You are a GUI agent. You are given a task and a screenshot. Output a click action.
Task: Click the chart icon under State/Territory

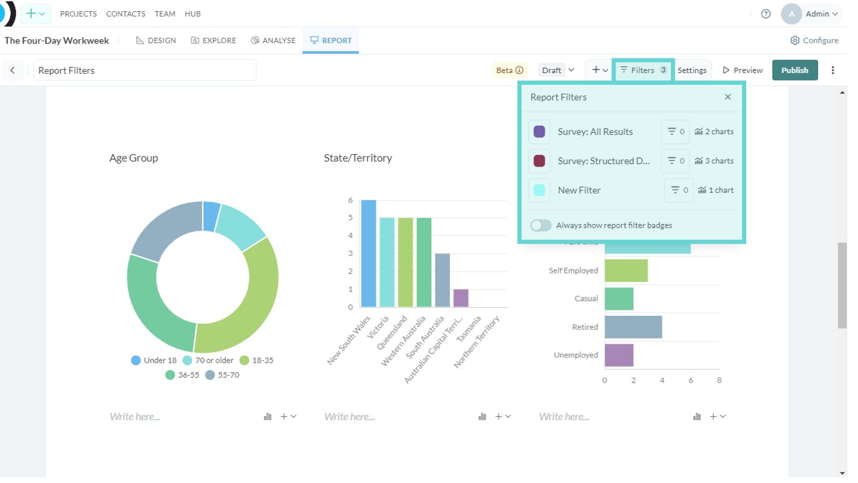(x=482, y=417)
